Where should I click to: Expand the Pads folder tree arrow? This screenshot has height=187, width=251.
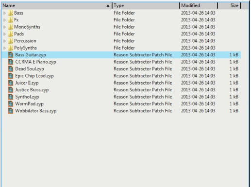coord(4,34)
